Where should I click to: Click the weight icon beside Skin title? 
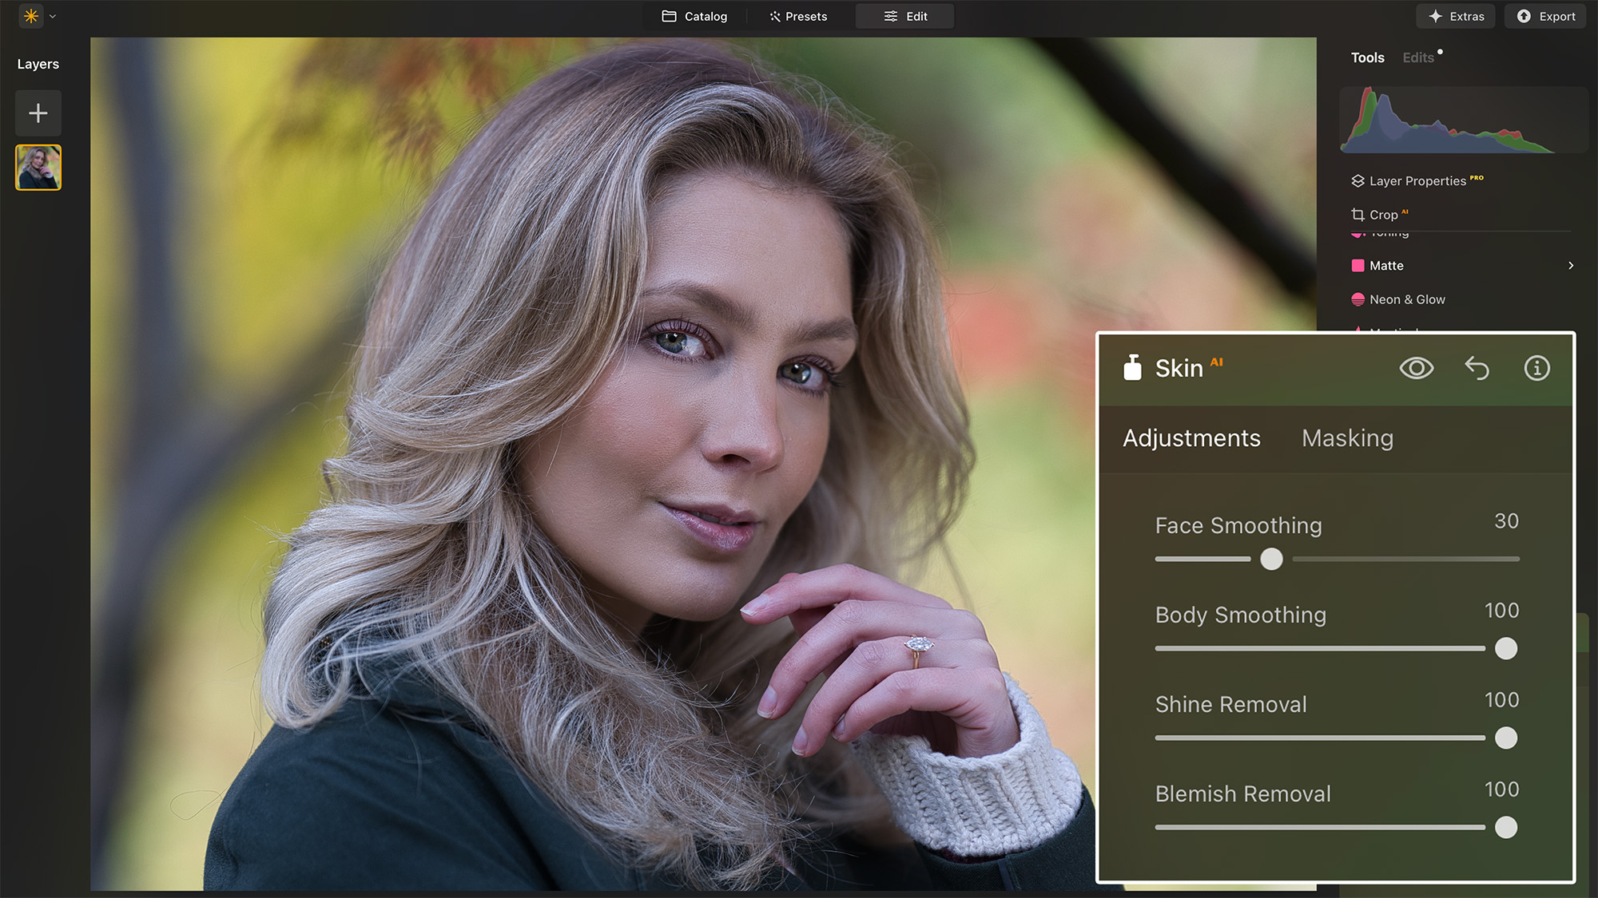click(x=1132, y=368)
